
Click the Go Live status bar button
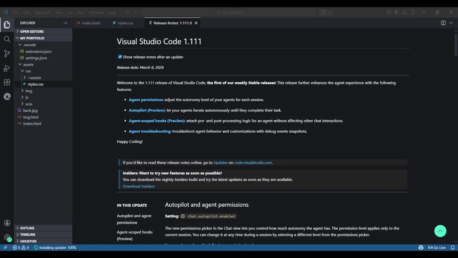pos(437,248)
